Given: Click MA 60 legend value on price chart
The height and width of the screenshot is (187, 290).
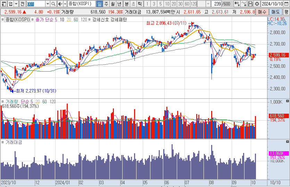Looking at the screenshot, I should click(x=76, y=19).
